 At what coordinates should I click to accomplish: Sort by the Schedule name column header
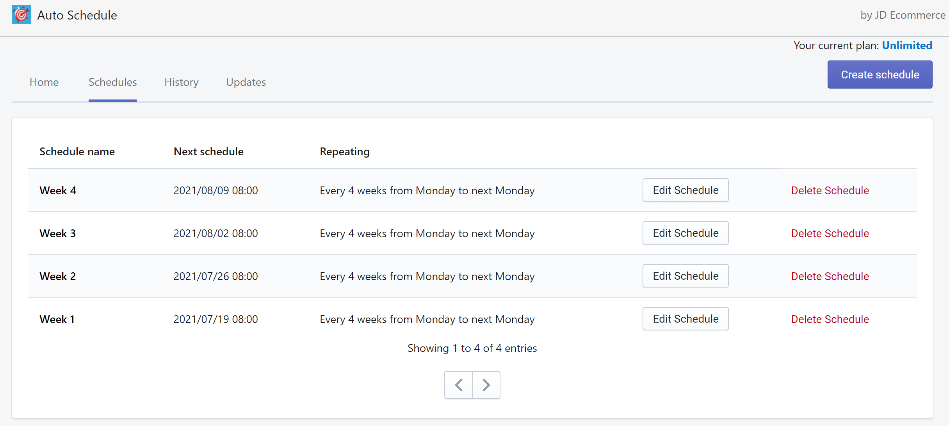point(77,152)
